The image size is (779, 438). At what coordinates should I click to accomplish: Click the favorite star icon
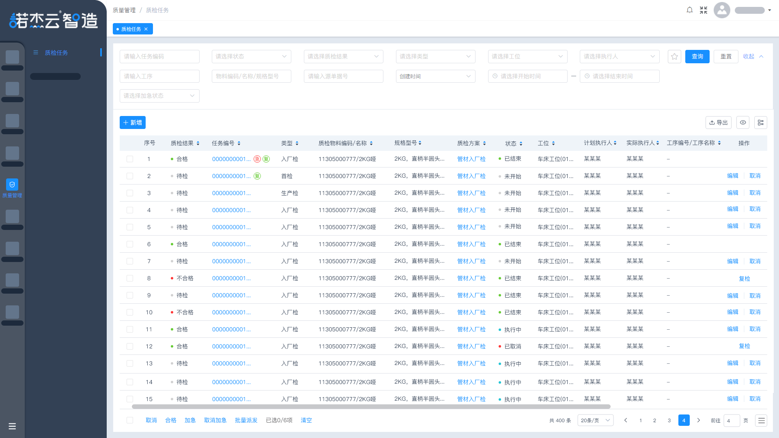pyautogui.click(x=674, y=56)
